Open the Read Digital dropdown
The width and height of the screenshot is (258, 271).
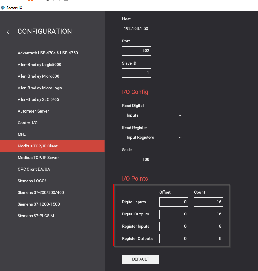click(154, 115)
